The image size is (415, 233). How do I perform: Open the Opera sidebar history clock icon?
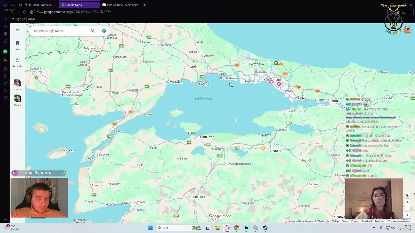[5, 83]
